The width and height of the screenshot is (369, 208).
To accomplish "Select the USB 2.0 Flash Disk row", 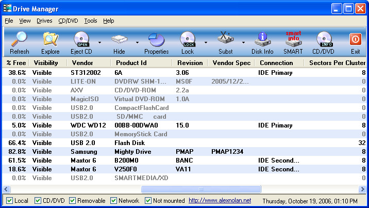I will 184,143.
